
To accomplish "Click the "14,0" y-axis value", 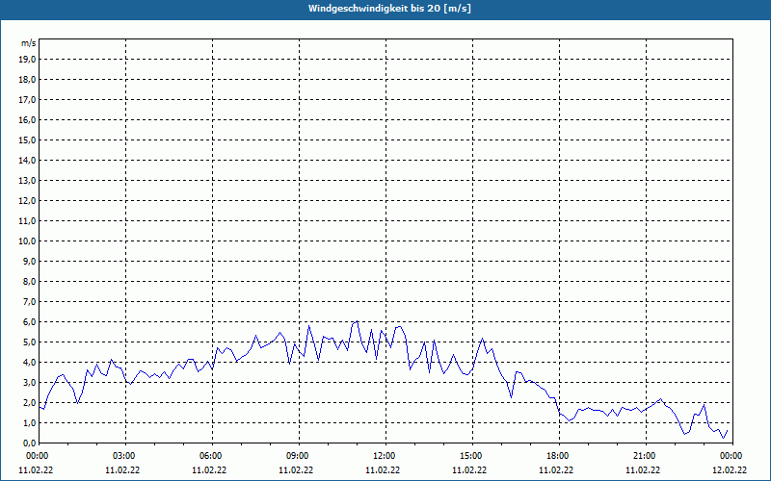I will [27, 160].
